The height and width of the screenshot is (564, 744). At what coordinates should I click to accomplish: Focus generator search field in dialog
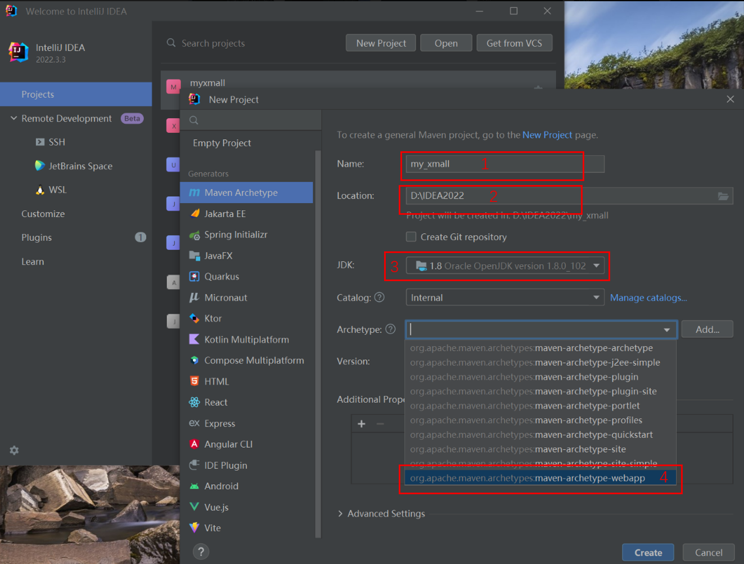click(250, 120)
